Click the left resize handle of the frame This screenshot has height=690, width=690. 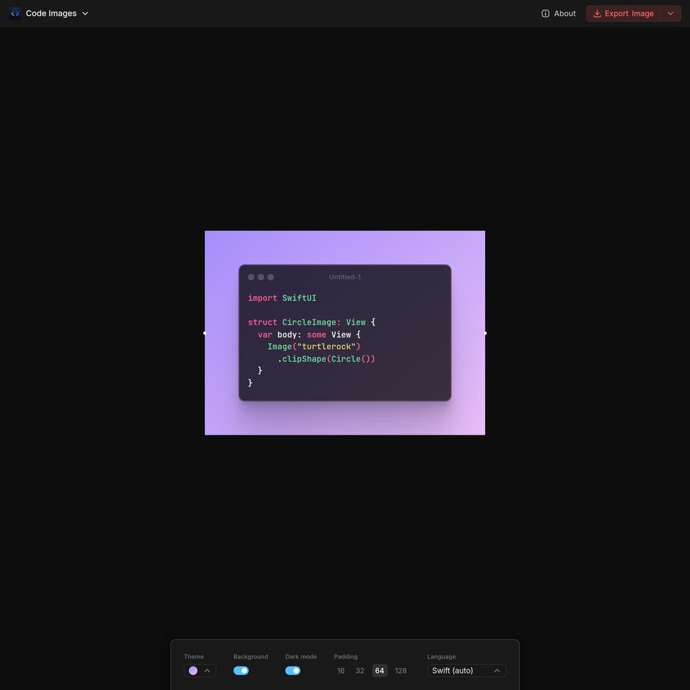click(x=205, y=333)
